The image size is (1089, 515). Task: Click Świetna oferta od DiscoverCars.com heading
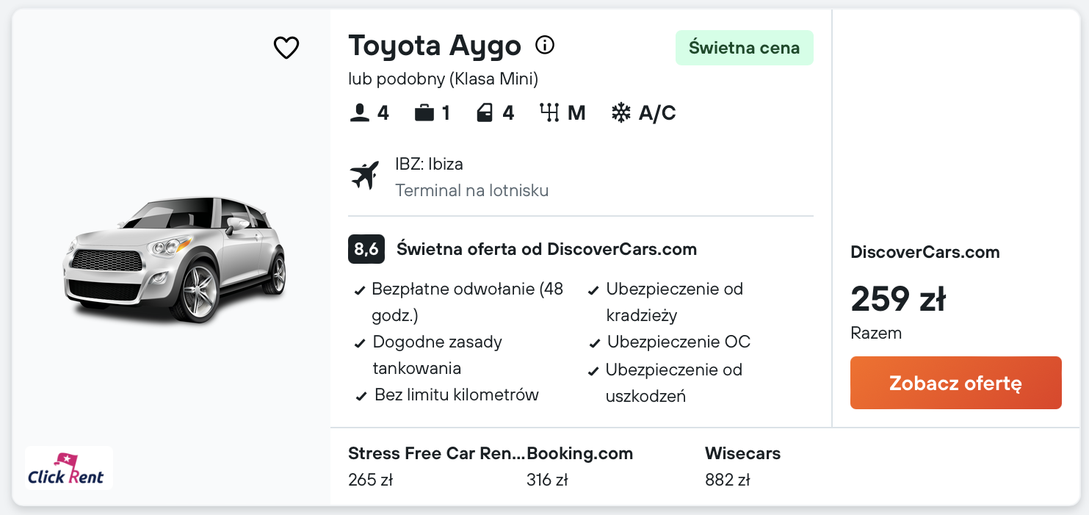click(x=546, y=250)
